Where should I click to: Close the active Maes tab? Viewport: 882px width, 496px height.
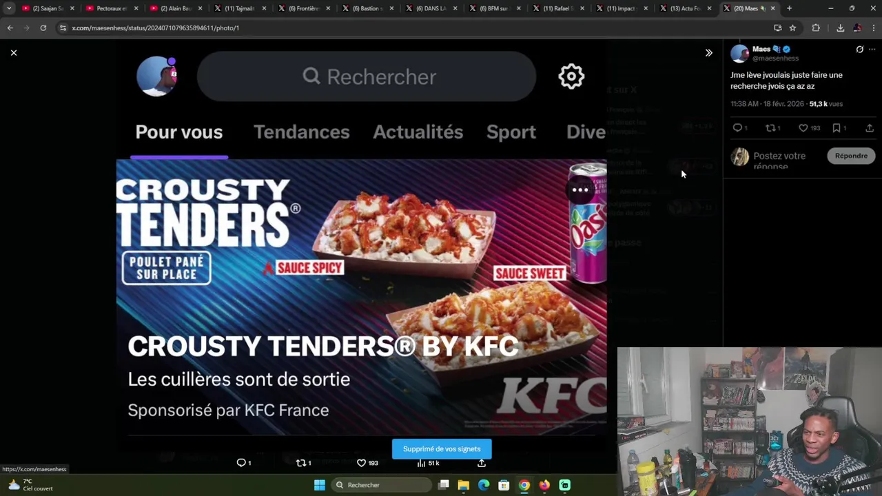[772, 8]
